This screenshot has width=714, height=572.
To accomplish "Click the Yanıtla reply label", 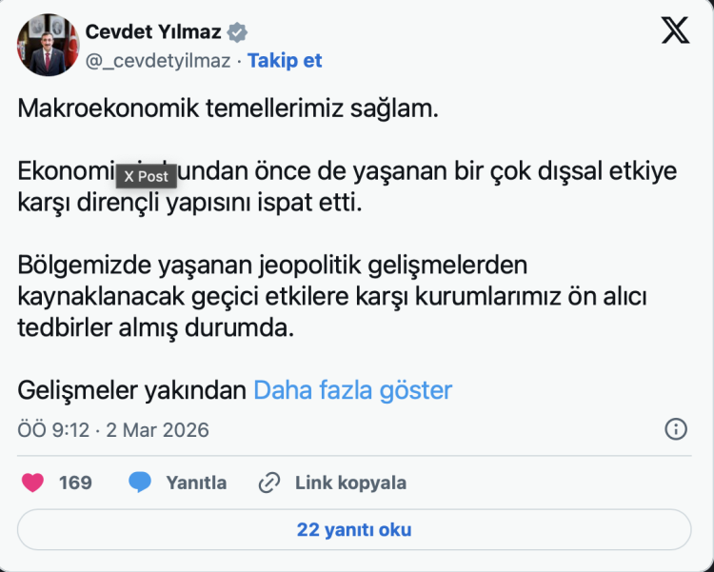I will point(196,483).
